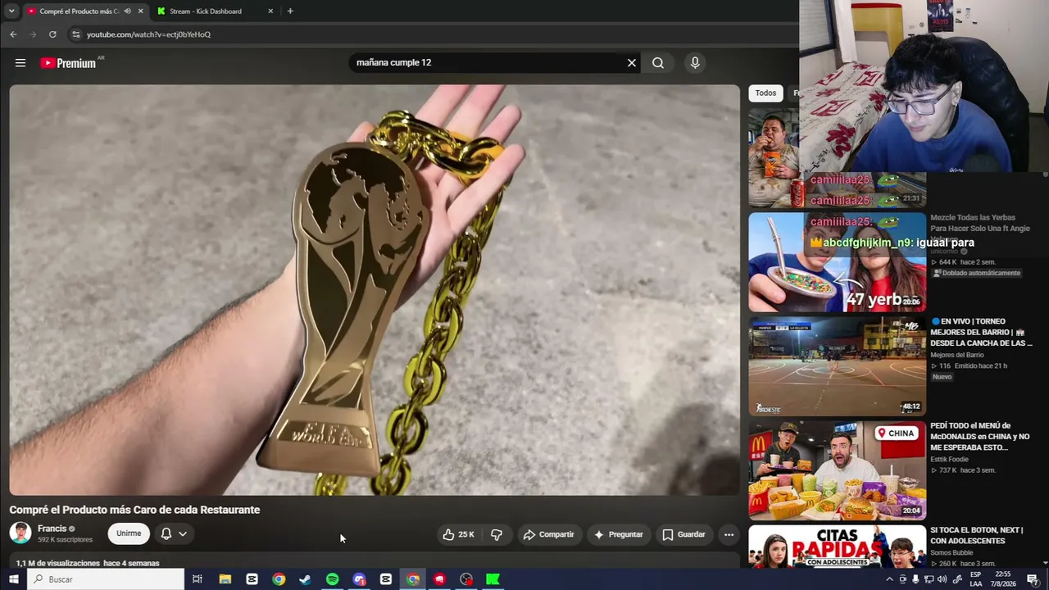Image resolution: width=1049 pixels, height=590 pixels.
Task: Click the Unirme join button
Action: (x=129, y=533)
